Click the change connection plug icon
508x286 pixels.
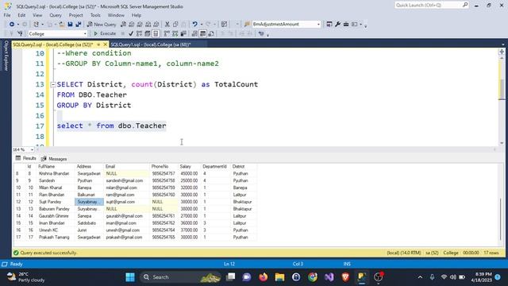click(20, 33)
